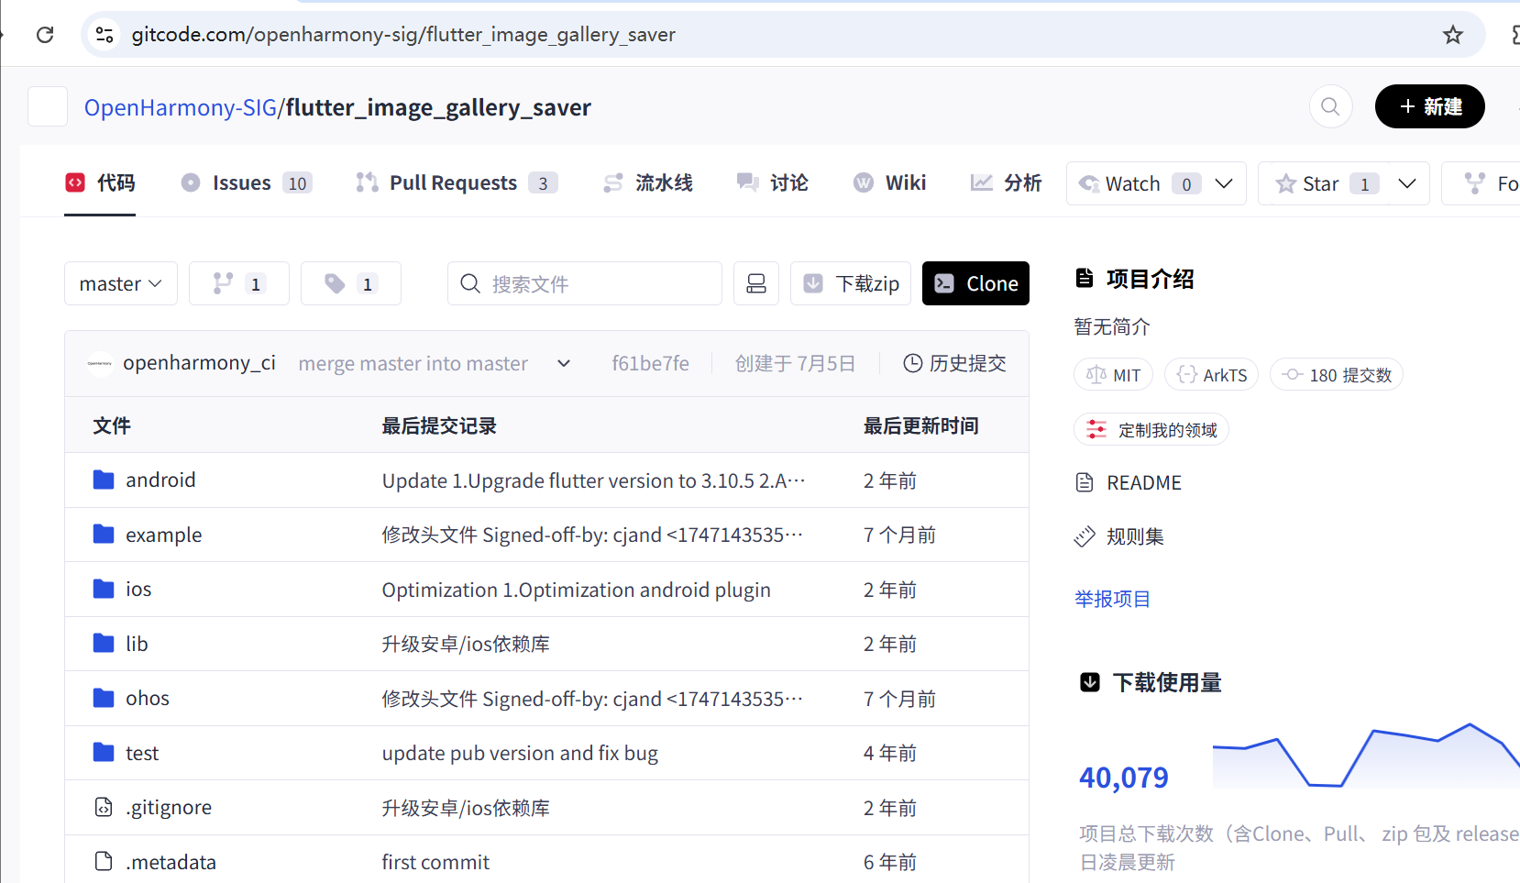Click the 定制我的领域 badge icon
The height and width of the screenshot is (883, 1520).
point(1096,428)
